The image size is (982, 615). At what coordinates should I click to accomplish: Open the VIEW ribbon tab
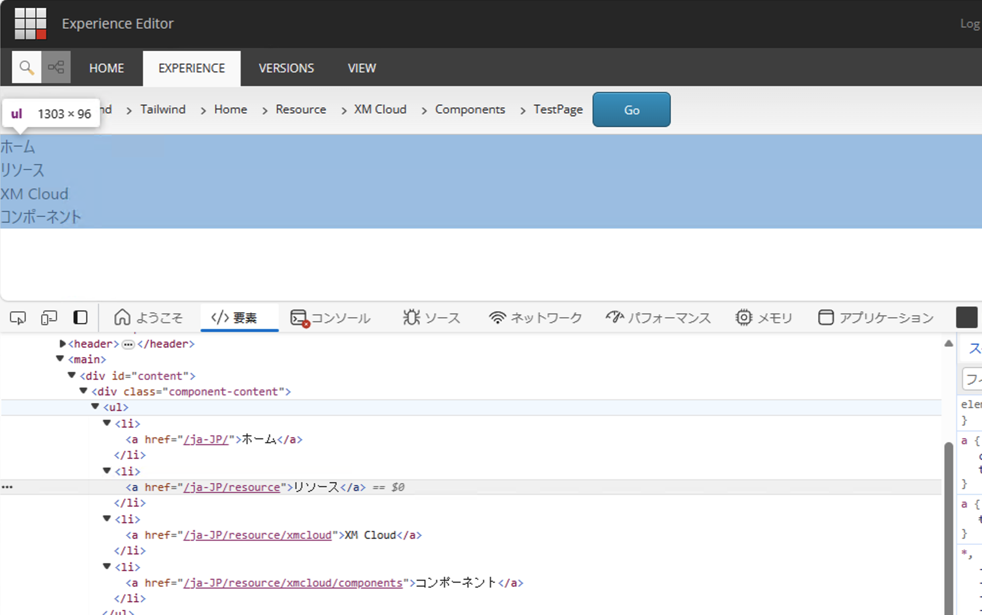362,68
